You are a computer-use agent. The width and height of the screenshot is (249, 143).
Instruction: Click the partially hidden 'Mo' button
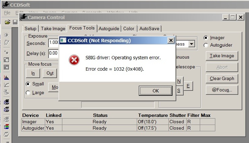click(54, 87)
